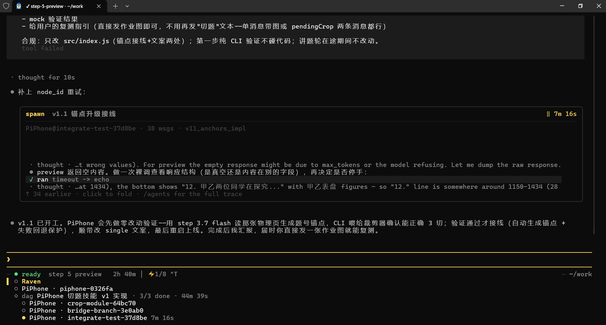The height and width of the screenshot is (325, 606).
Task: Collapse the dag PiPhone 切题技能 row
Action: click(111, 296)
